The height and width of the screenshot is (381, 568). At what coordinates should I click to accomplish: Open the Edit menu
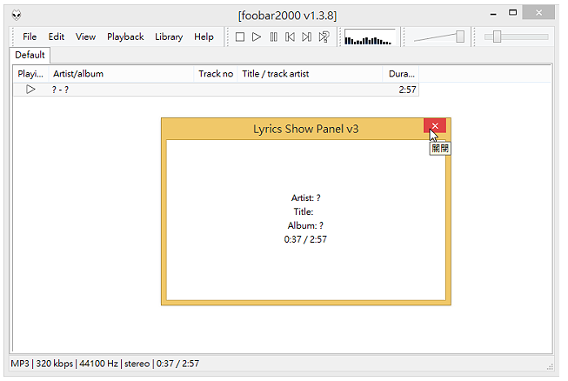coord(57,37)
